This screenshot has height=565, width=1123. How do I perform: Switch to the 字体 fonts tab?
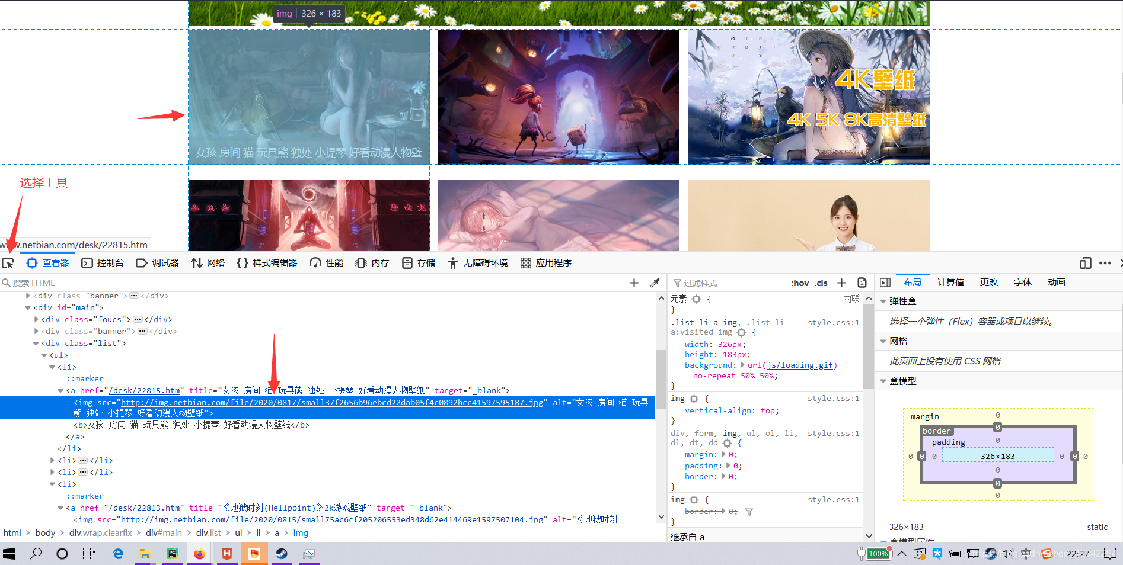click(x=1023, y=282)
